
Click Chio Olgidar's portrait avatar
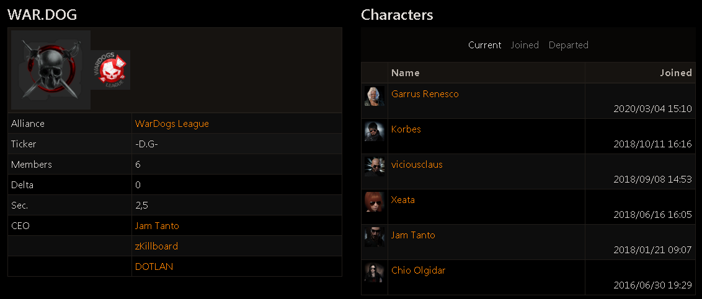pos(375,272)
